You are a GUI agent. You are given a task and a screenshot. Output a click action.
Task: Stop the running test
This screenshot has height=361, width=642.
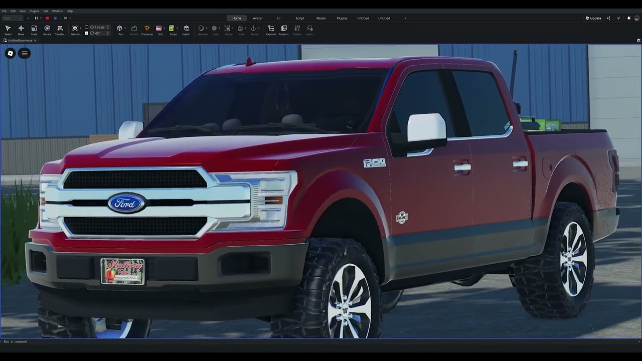coord(47,18)
